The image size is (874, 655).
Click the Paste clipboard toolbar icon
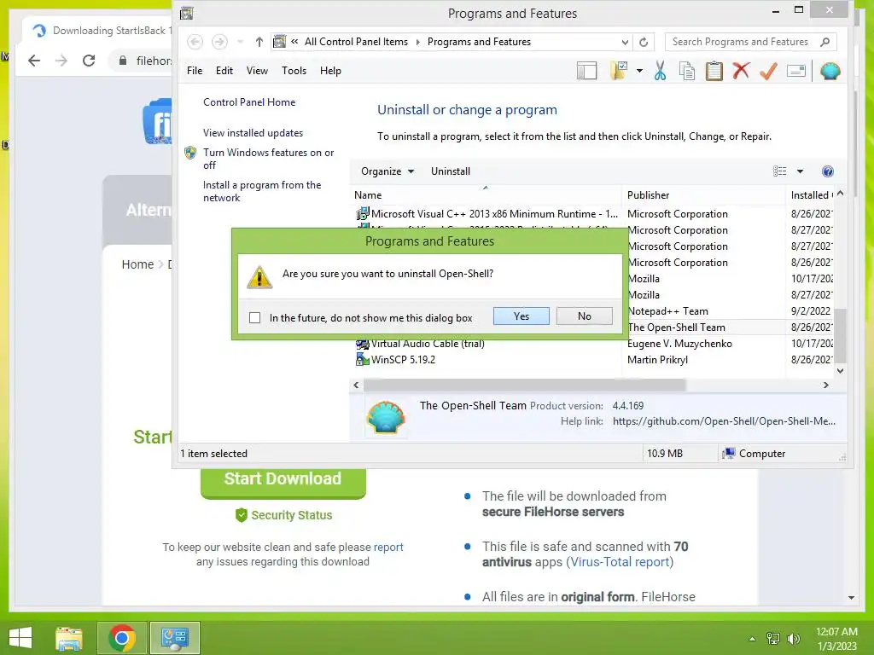[x=714, y=72]
